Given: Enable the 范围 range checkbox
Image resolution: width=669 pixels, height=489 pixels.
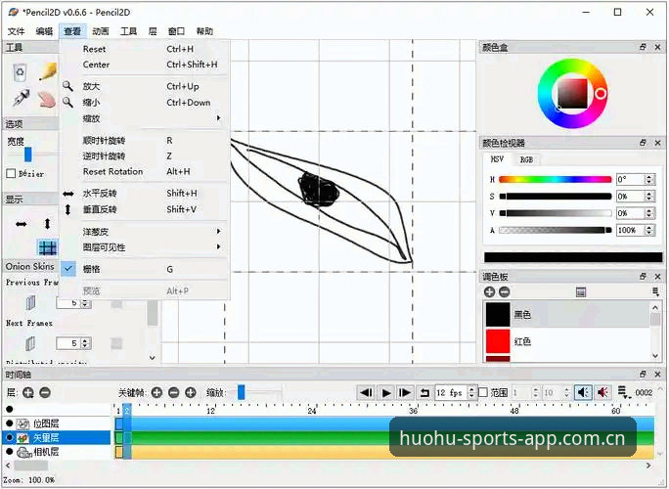Looking at the screenshot, I should click(x=483, y=392).
